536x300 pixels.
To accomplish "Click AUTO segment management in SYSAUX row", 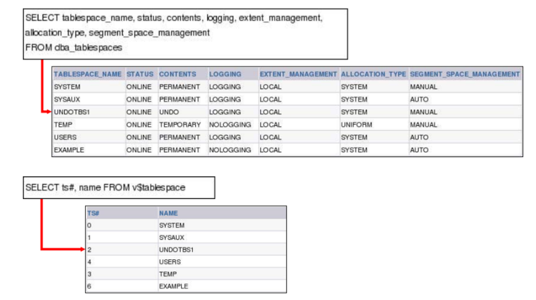I will [419, 99].
